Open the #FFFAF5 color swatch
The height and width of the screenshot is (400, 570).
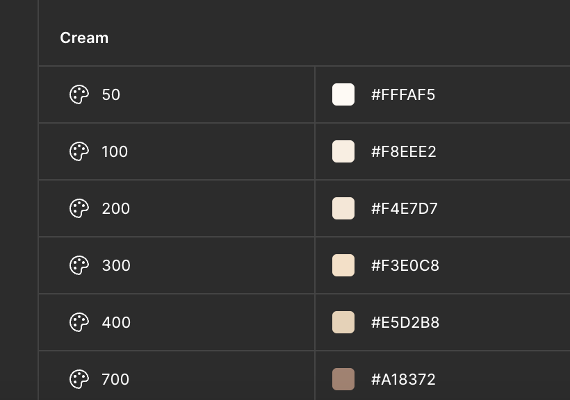click(x=343, y=94)
